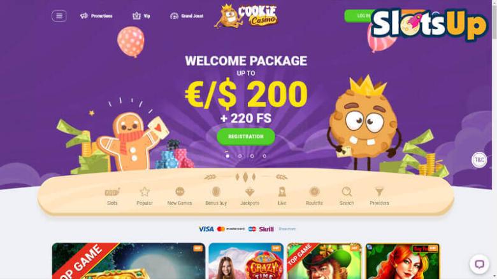
Task: Open the live chat bubble
Action: pos(479,264)
